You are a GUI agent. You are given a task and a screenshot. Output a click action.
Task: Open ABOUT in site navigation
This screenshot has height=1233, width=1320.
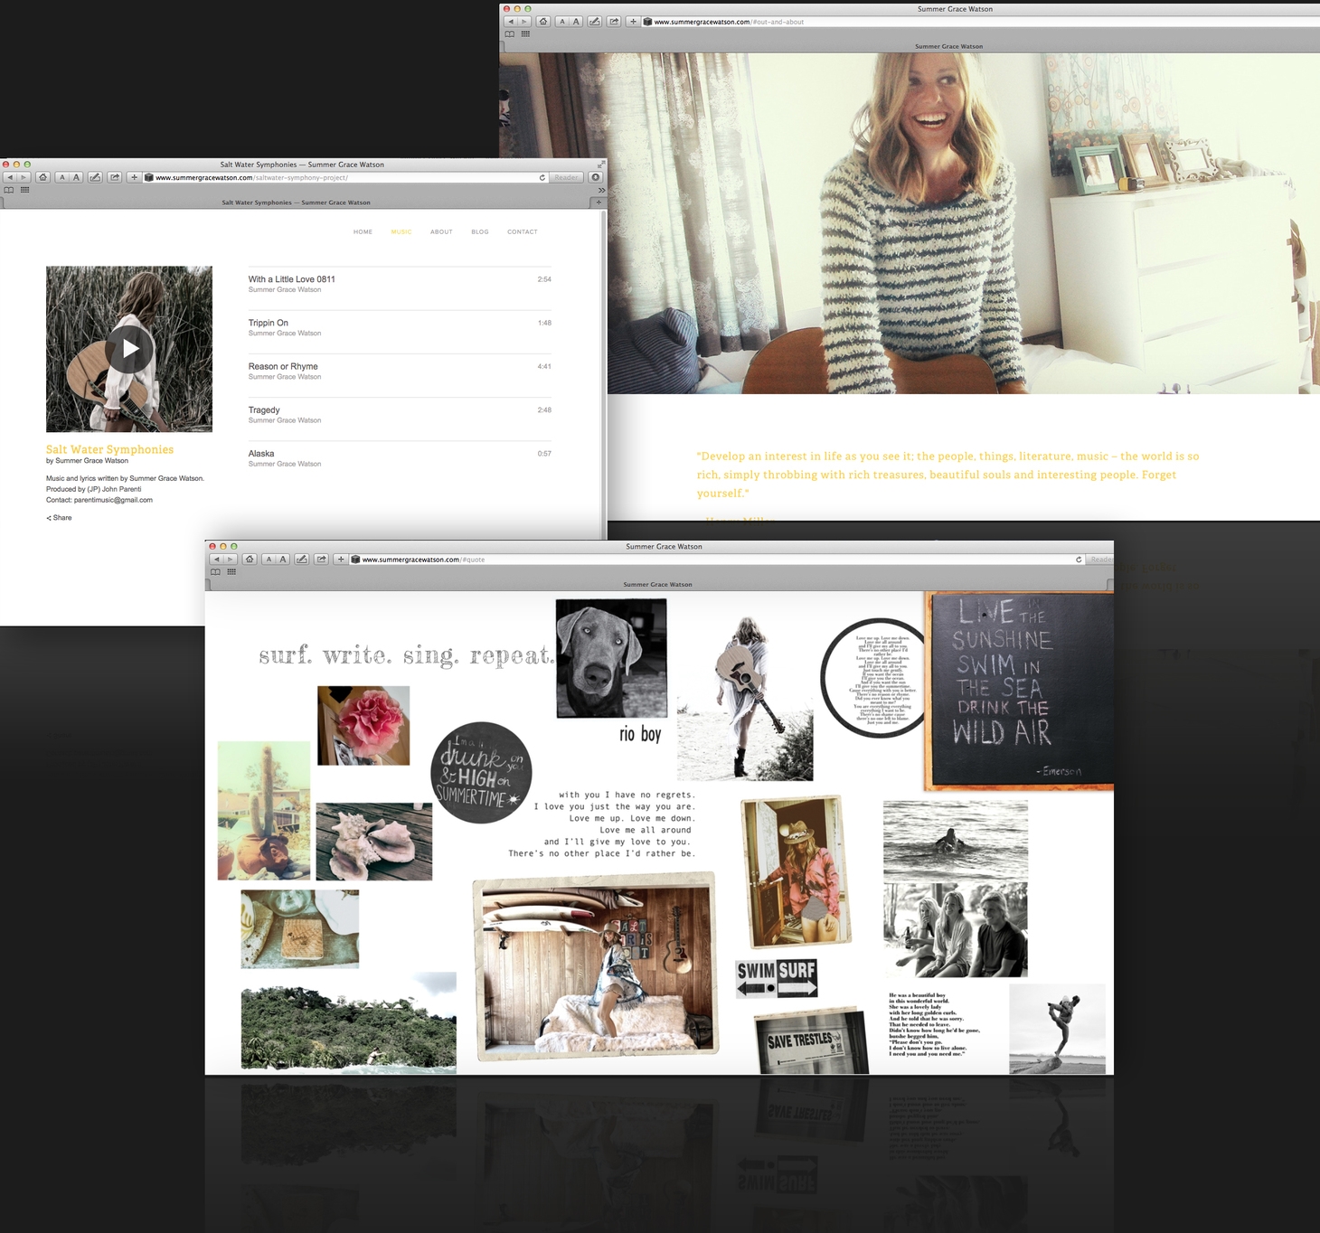(441, 232)
